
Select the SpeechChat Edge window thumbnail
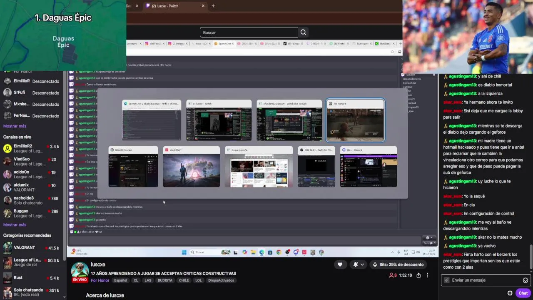click(152, 120)
